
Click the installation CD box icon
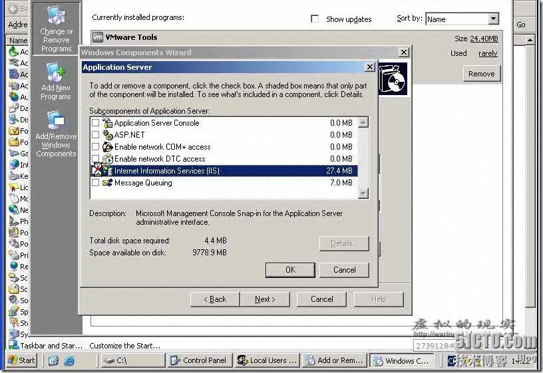(393, 79)
